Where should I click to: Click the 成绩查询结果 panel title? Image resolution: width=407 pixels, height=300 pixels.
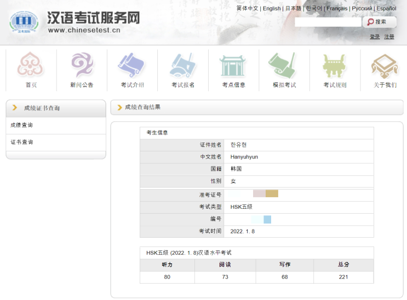(143, 107)
